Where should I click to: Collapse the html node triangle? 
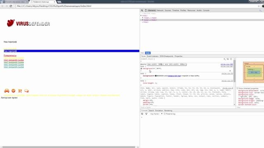[141, 16]
